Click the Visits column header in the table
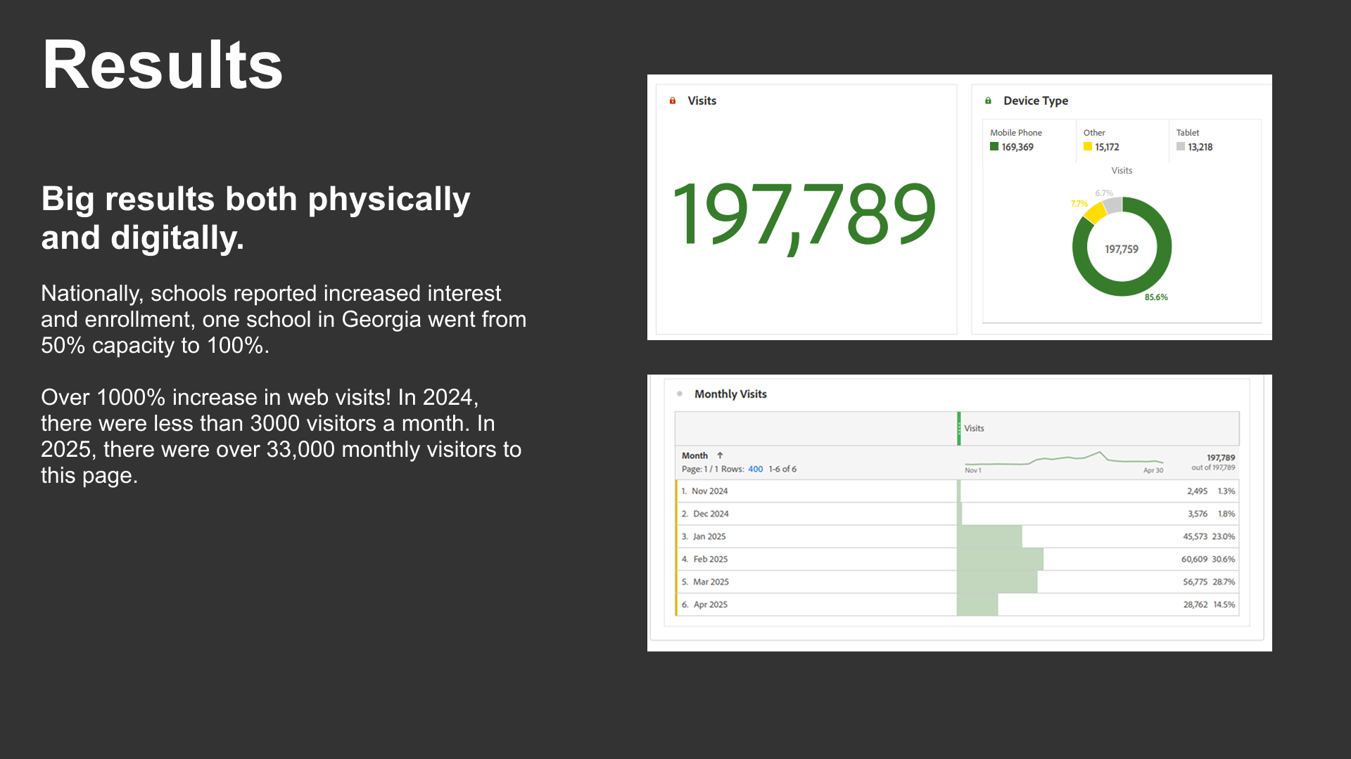This screenshot has width=1351, height=759. pyautogui.click(x=974, y=429)
